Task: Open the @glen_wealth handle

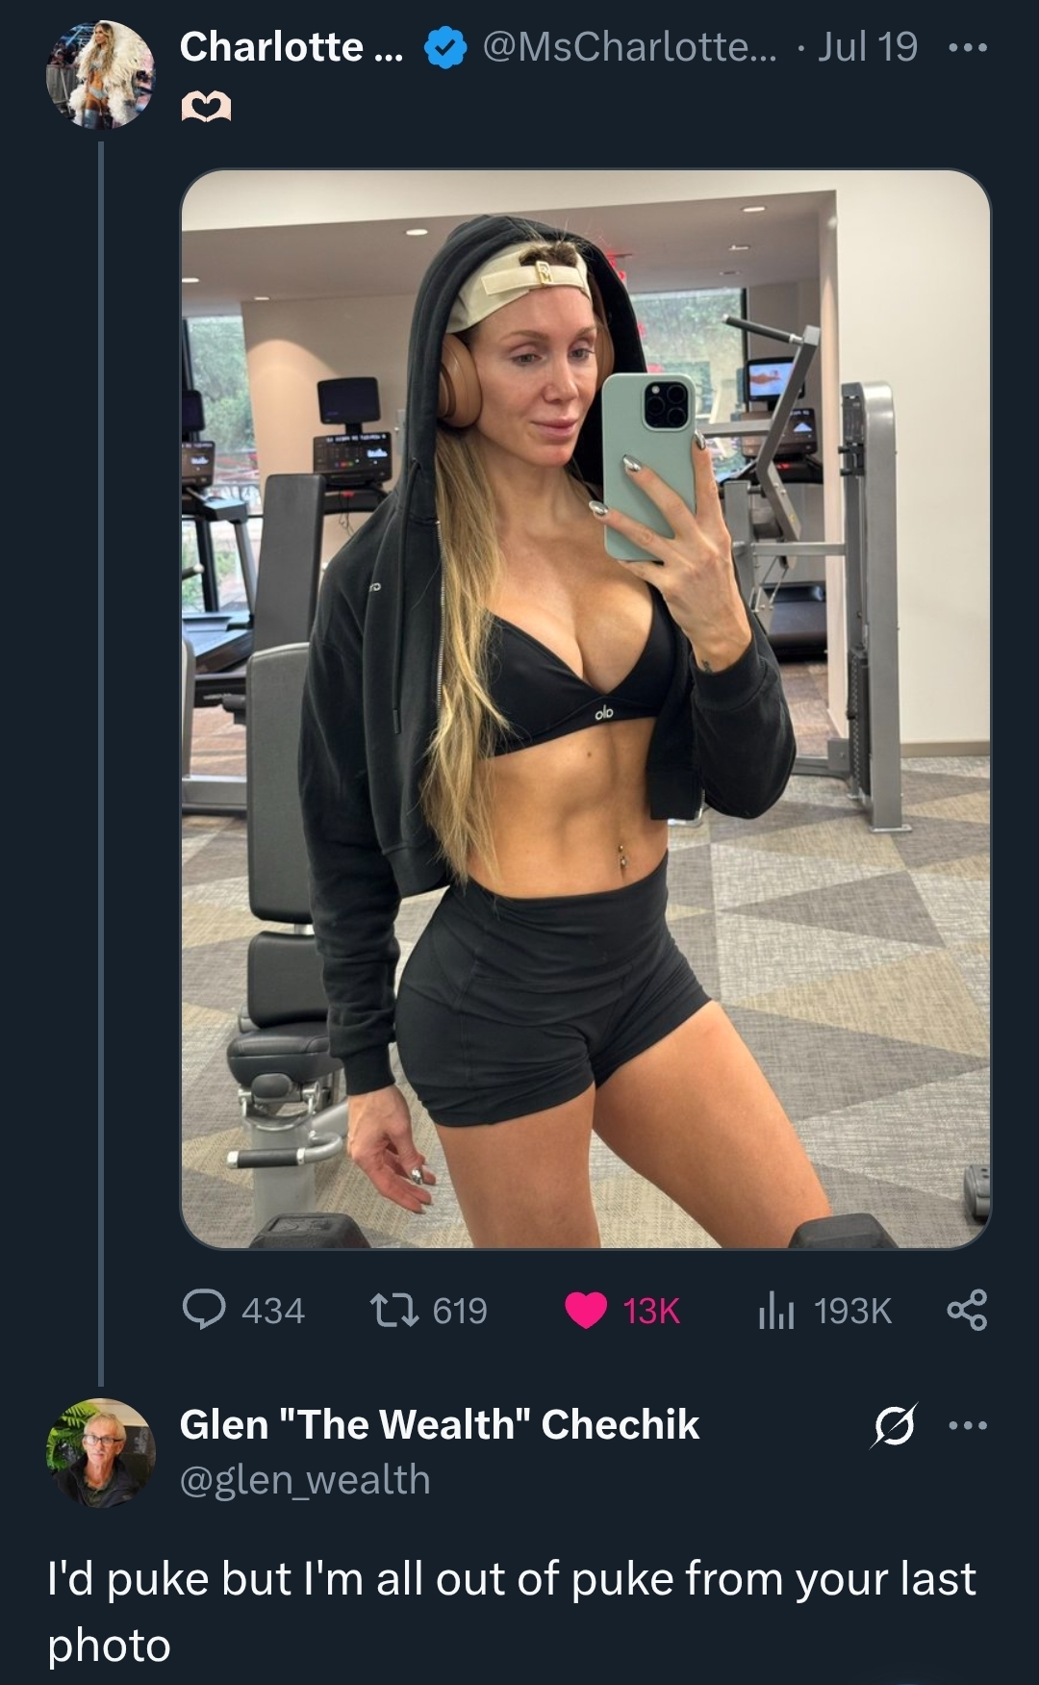Action: [304, 1479]
